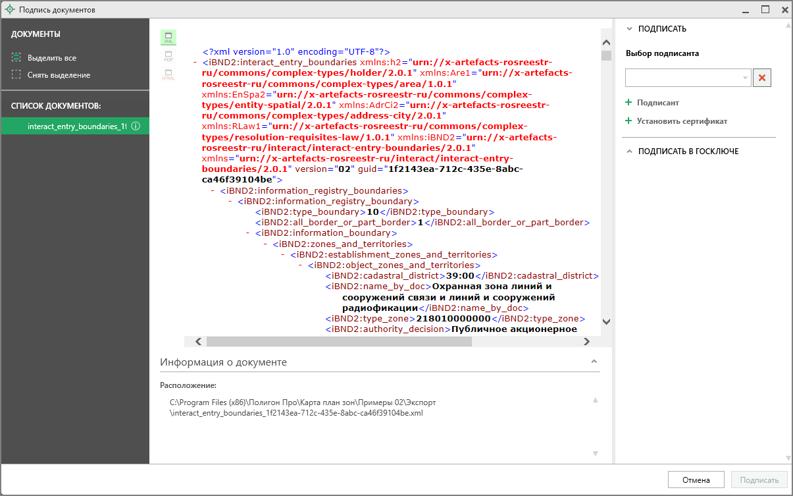Click horizontal scrollbar right arrow
The height and width of the screenshot is (496, 793).
tap(586, 341)
